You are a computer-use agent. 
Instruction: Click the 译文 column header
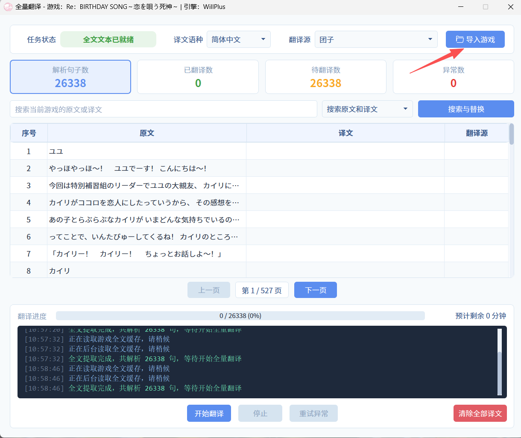(345, 133)
